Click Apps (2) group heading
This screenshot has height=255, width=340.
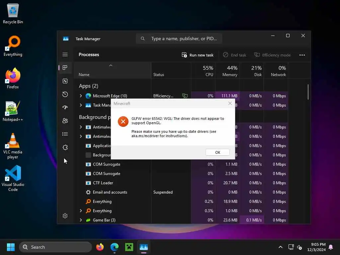pyautogui.click(x=88, y=86)
